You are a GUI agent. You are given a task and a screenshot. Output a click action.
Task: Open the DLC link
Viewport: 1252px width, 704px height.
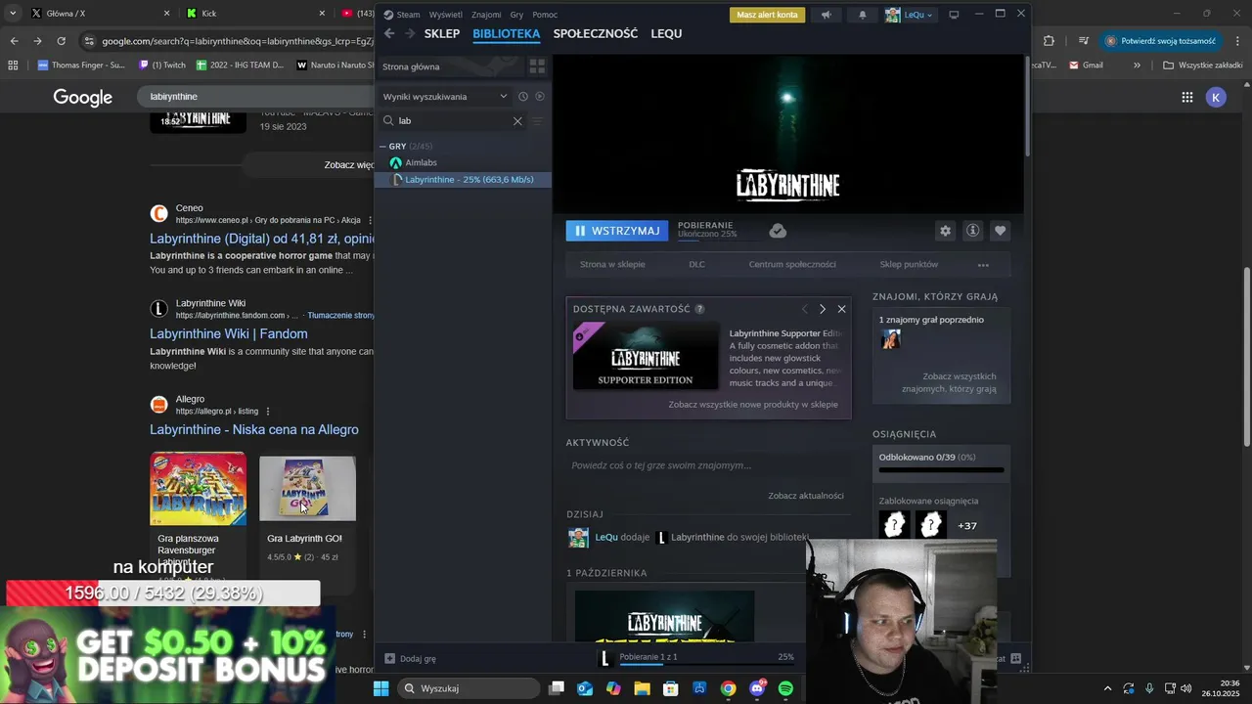coord(696,265)
